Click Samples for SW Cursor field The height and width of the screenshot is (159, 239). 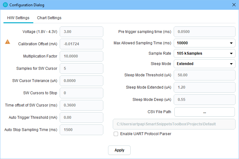(x=81, y=69)
